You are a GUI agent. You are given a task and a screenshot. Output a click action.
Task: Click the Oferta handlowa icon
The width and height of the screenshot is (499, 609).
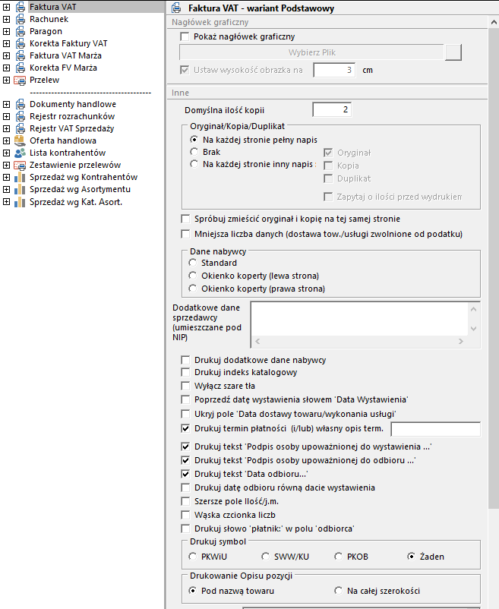point(20,140)
